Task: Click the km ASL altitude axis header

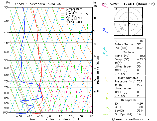Action: (96, 4)
